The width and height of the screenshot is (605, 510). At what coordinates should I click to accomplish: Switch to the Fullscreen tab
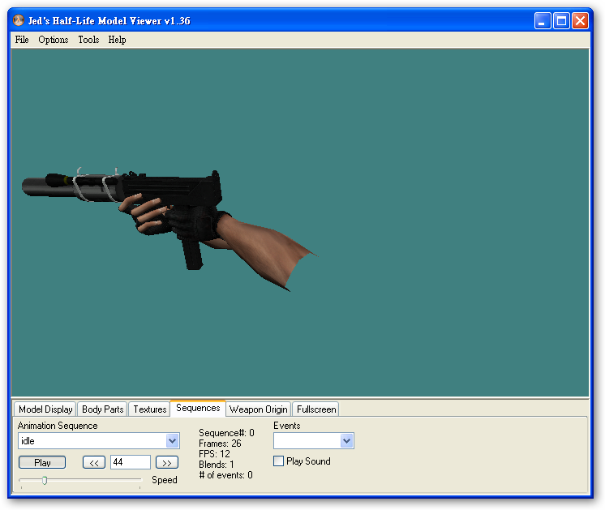[316, 409]
